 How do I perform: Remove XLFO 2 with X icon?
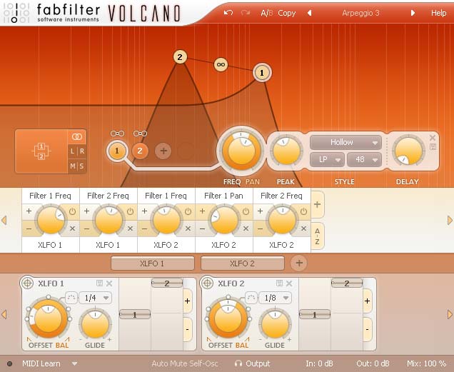tap(289, 283)
